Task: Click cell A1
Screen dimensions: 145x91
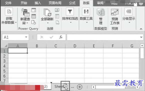Action: pyautogui.click(x=18, y=50)
